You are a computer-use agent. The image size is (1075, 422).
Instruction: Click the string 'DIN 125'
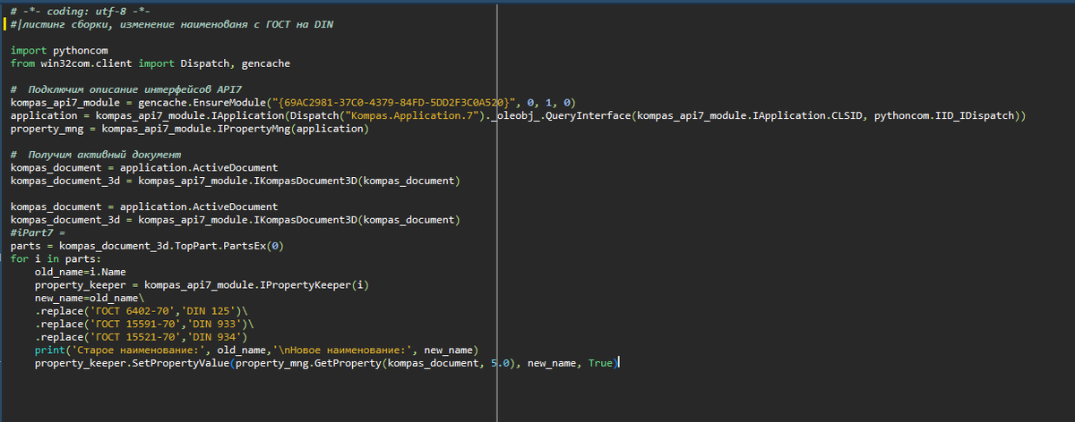[211, 310]
